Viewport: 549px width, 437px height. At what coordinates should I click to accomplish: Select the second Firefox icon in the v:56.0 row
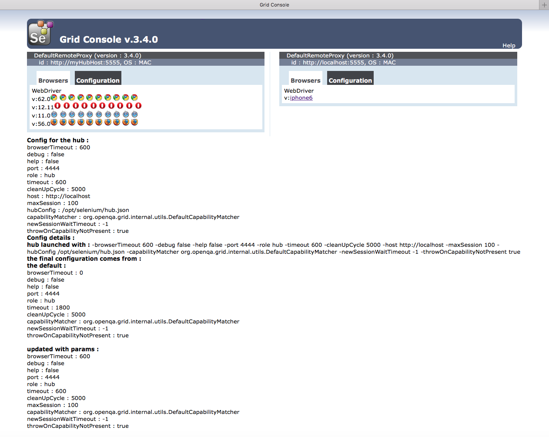point(63,122)
